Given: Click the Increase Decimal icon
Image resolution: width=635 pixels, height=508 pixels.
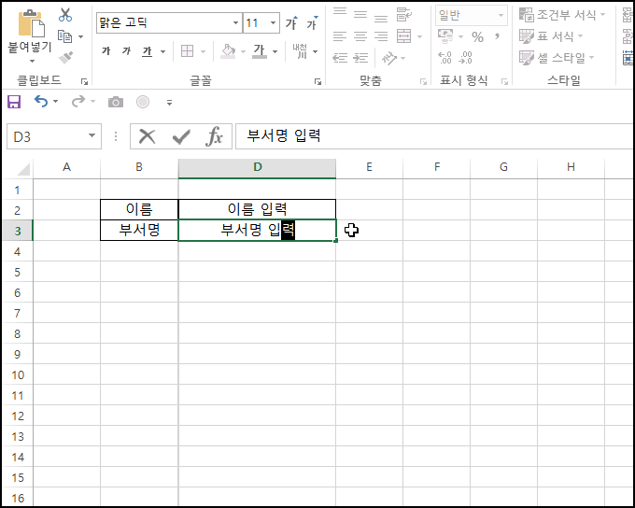Looking at the screenshot, I should (445, 58).
